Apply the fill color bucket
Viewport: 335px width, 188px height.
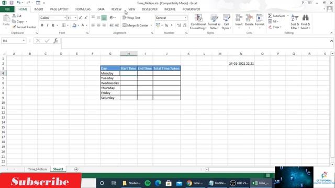click(74, 25)
